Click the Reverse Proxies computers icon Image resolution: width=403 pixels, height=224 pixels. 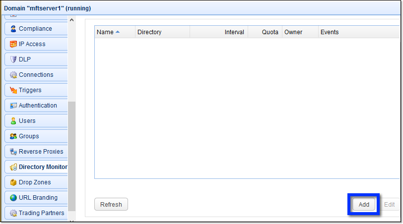tap(13, 152)
